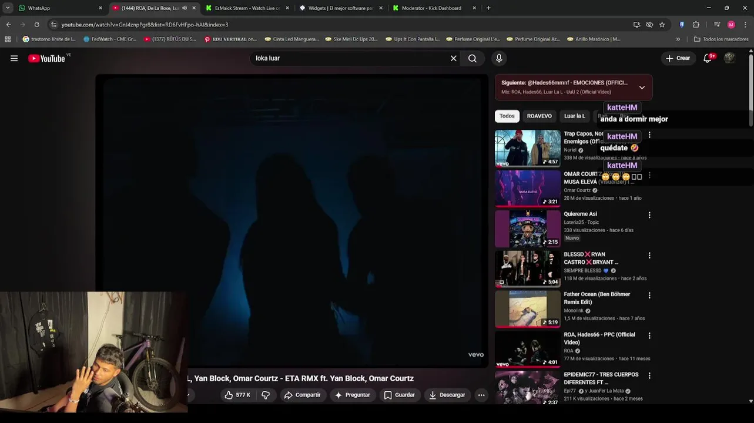The height and width of the screenshot is (423, 754).
Task: Open ROA, Hades66 - PPC thumbnail
Action: pos(528,349)
